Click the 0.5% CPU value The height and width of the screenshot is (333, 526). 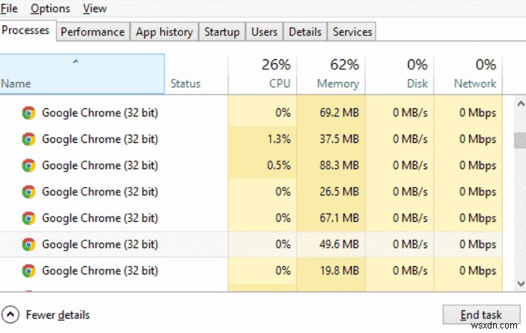pos(279,165)
